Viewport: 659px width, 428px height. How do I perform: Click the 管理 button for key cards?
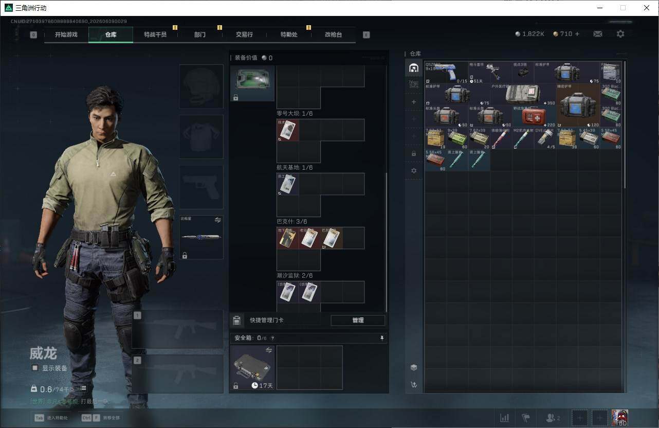358,320
